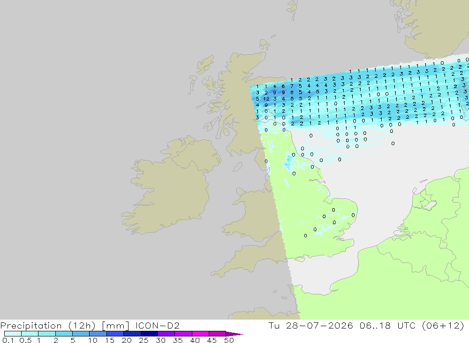
Task: Click the 10–15 mm legend color box
Action: pyautogui.click(x=98, y=334)
